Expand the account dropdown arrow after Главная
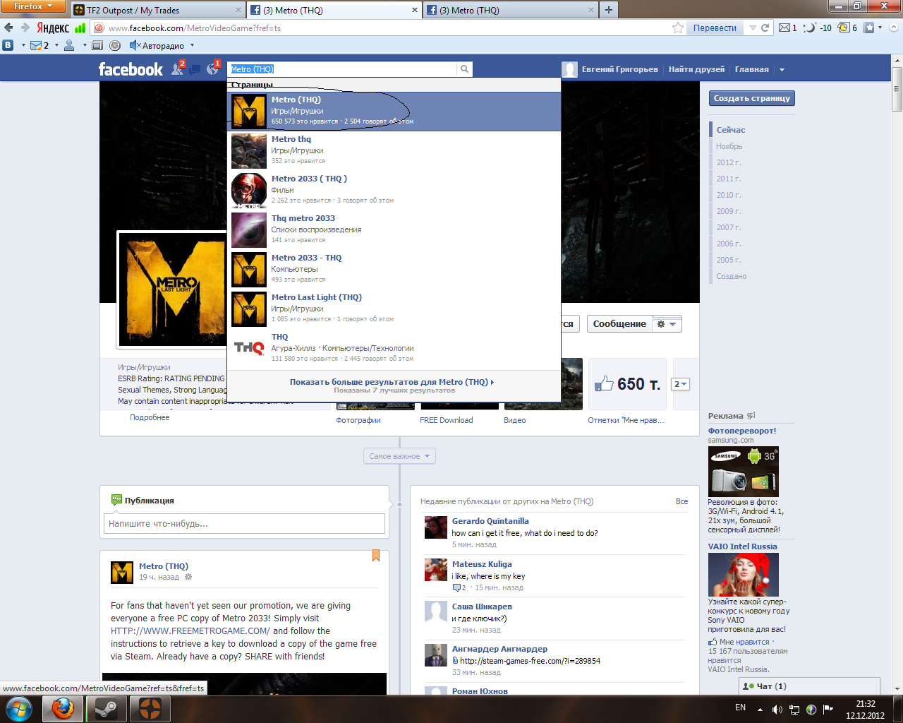 click(x=782, y=69)
